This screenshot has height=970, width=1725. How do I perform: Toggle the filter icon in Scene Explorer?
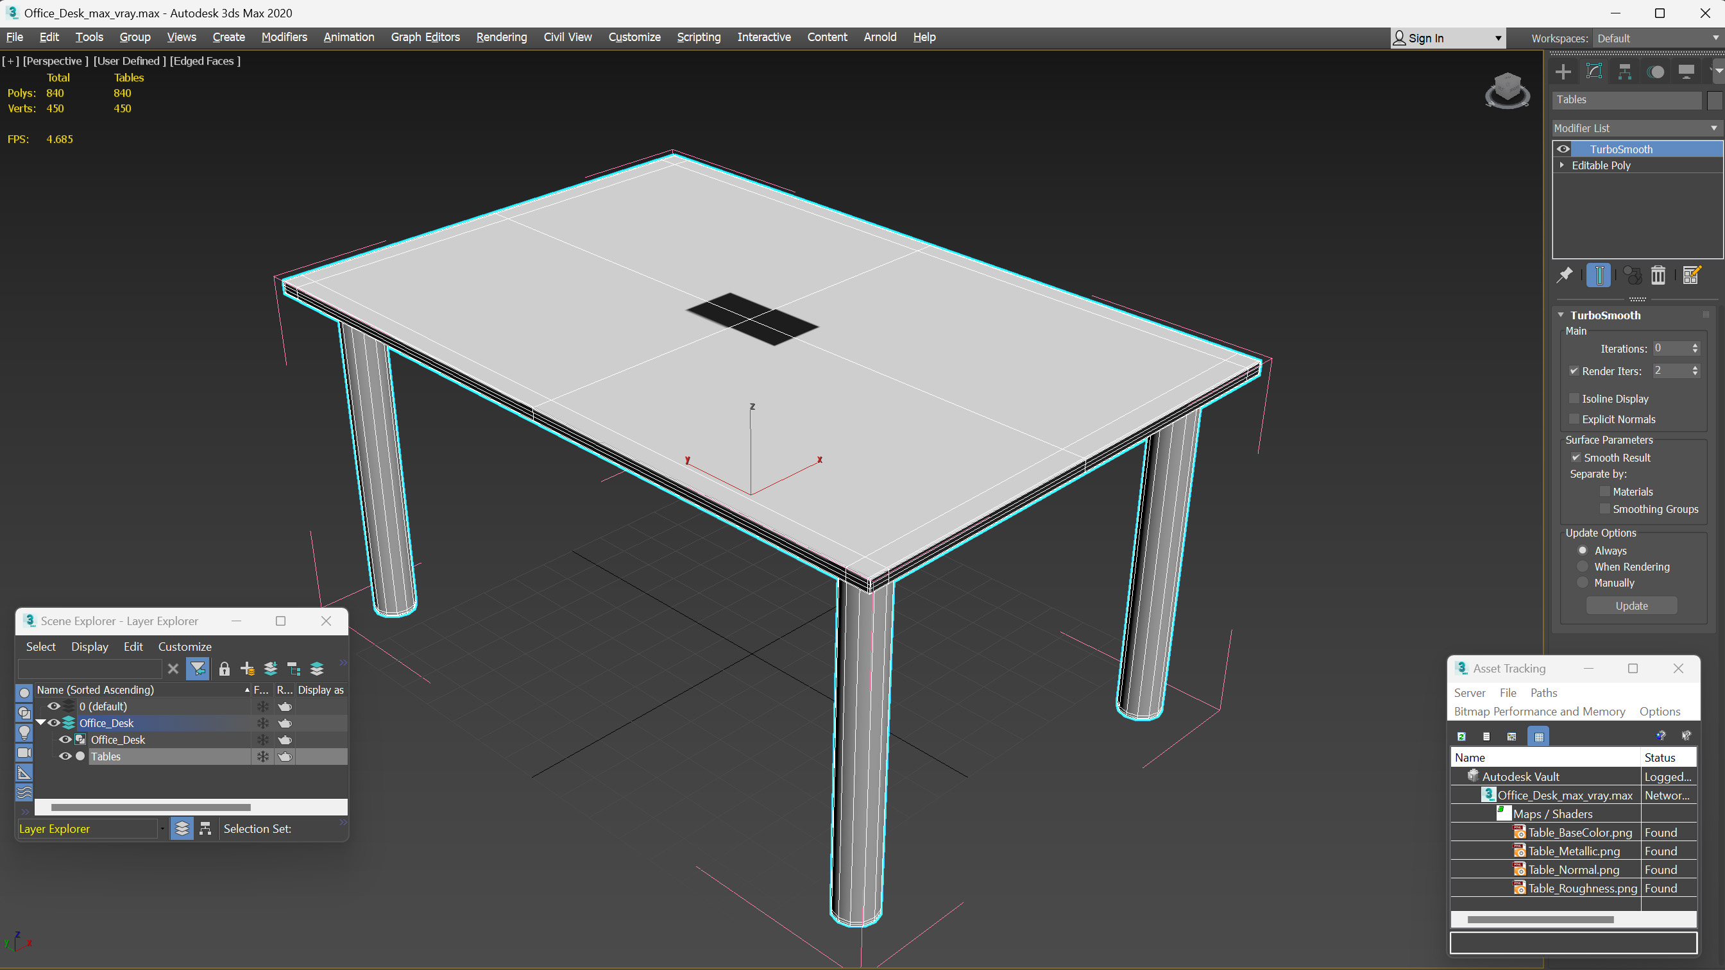(x=198, y=668)
